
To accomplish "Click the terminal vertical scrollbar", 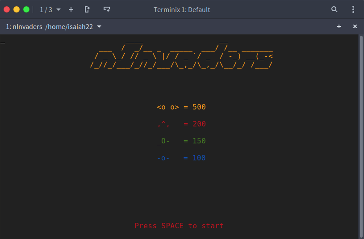I will tap(361, 137).
